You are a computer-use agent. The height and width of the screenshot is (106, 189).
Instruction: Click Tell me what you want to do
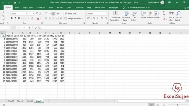[x=138, y=8]
